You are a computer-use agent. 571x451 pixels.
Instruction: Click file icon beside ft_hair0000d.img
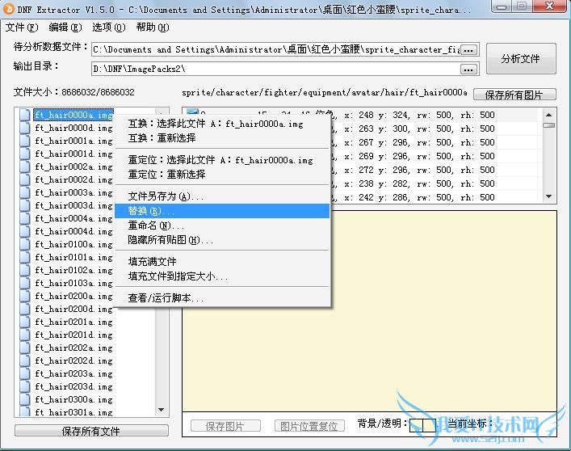pyautogui.click(x=24, y=128)
